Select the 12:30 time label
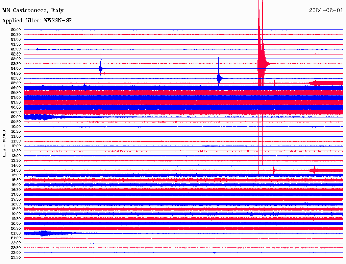This screenshot has height=264, width=346. pos(16,151)
